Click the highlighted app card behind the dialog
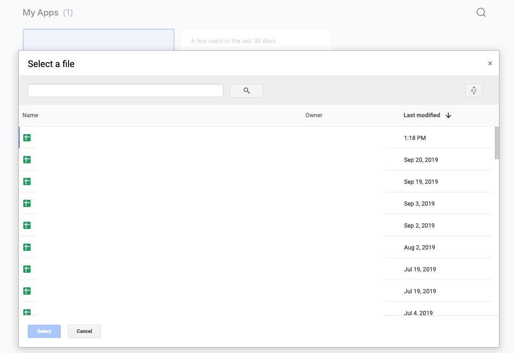 point(99,39)
